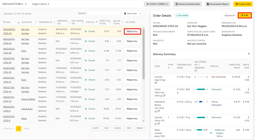Click the 'Partly Delivered' status text

216,103
